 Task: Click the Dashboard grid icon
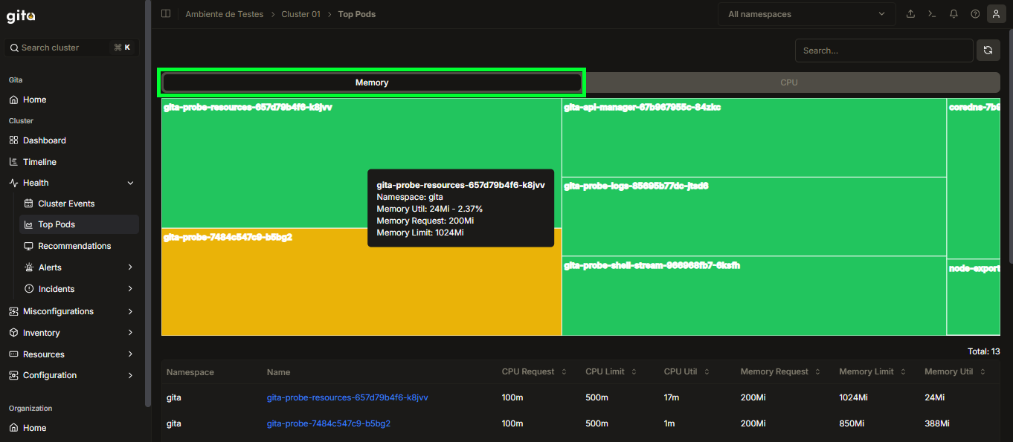coord(14,140)
